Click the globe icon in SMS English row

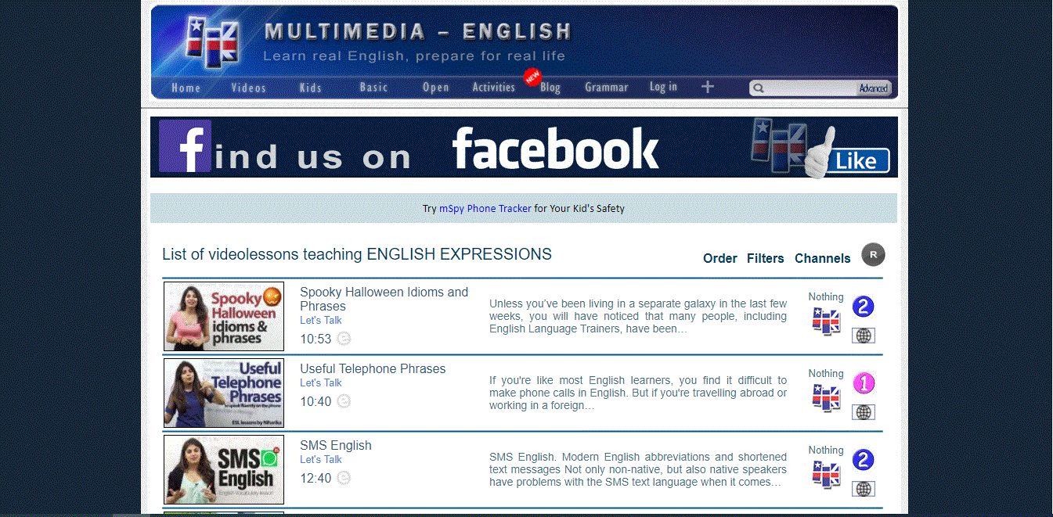tap(864, 489)
